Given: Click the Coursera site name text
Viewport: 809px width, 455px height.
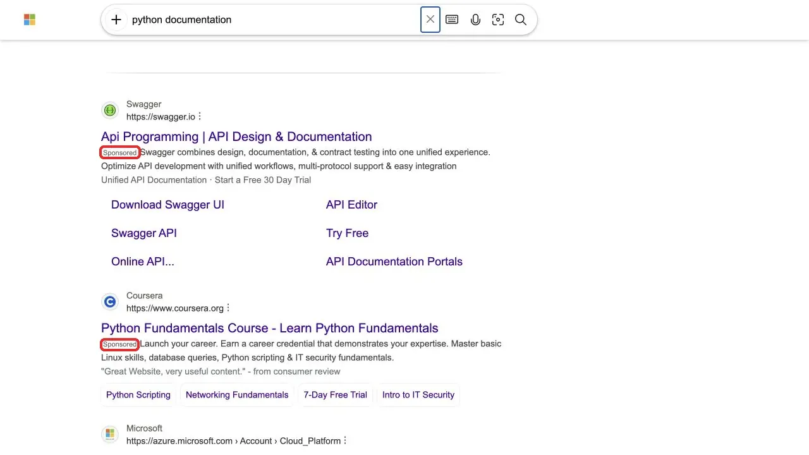Looking at the screenshot, I should point(145,296).
